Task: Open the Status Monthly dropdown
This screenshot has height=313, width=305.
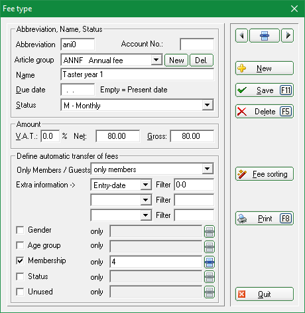Action: pyautogui.click(x=208, y=105)
